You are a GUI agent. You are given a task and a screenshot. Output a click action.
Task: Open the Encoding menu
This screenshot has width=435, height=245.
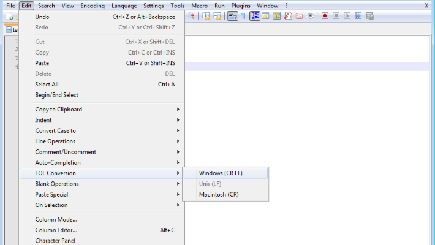pos(93,6)
